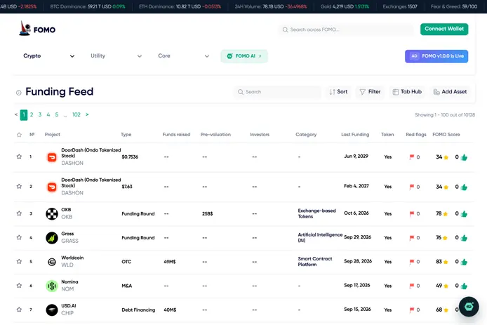Open Tab Hub

407,92
